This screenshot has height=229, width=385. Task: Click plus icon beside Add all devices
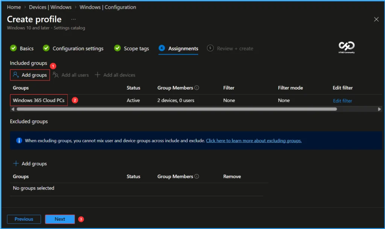(97, 74)
